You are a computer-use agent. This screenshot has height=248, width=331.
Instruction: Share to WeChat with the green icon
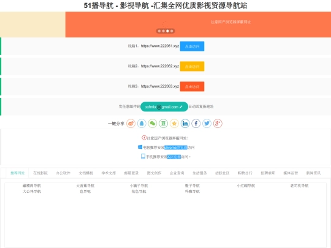pos(153,123)
